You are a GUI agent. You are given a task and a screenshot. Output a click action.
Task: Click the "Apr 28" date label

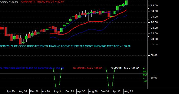pyautogui.click(x=46, y=91)
